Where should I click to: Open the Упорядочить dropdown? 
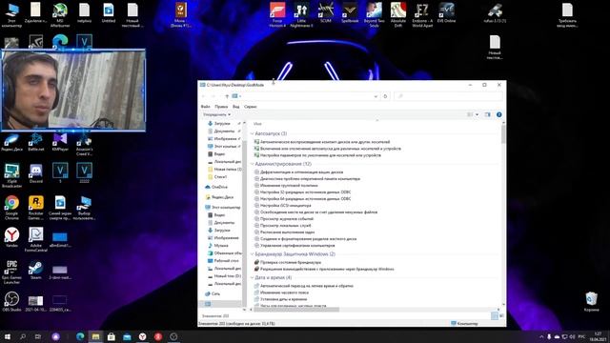[x=216, y=114]
